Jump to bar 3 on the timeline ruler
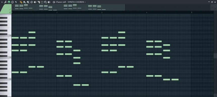Screen dimensions: 217x97 point(102,13)
